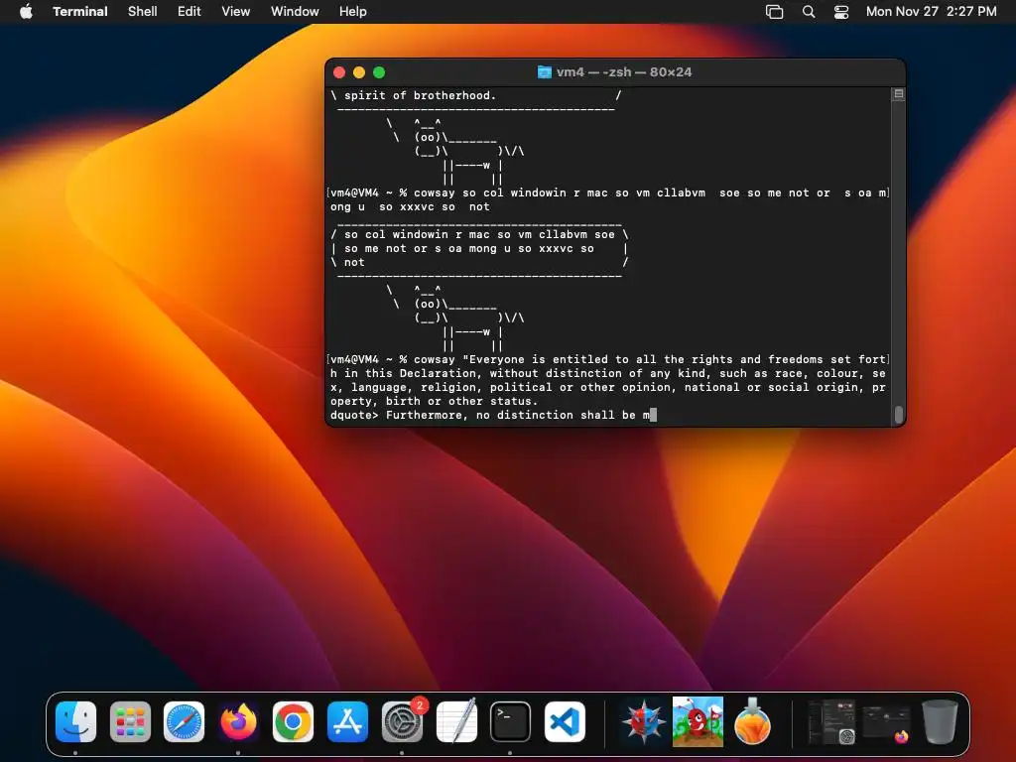
Task: Open Control Center in menu bar
Action: click(x=841, y=12)
